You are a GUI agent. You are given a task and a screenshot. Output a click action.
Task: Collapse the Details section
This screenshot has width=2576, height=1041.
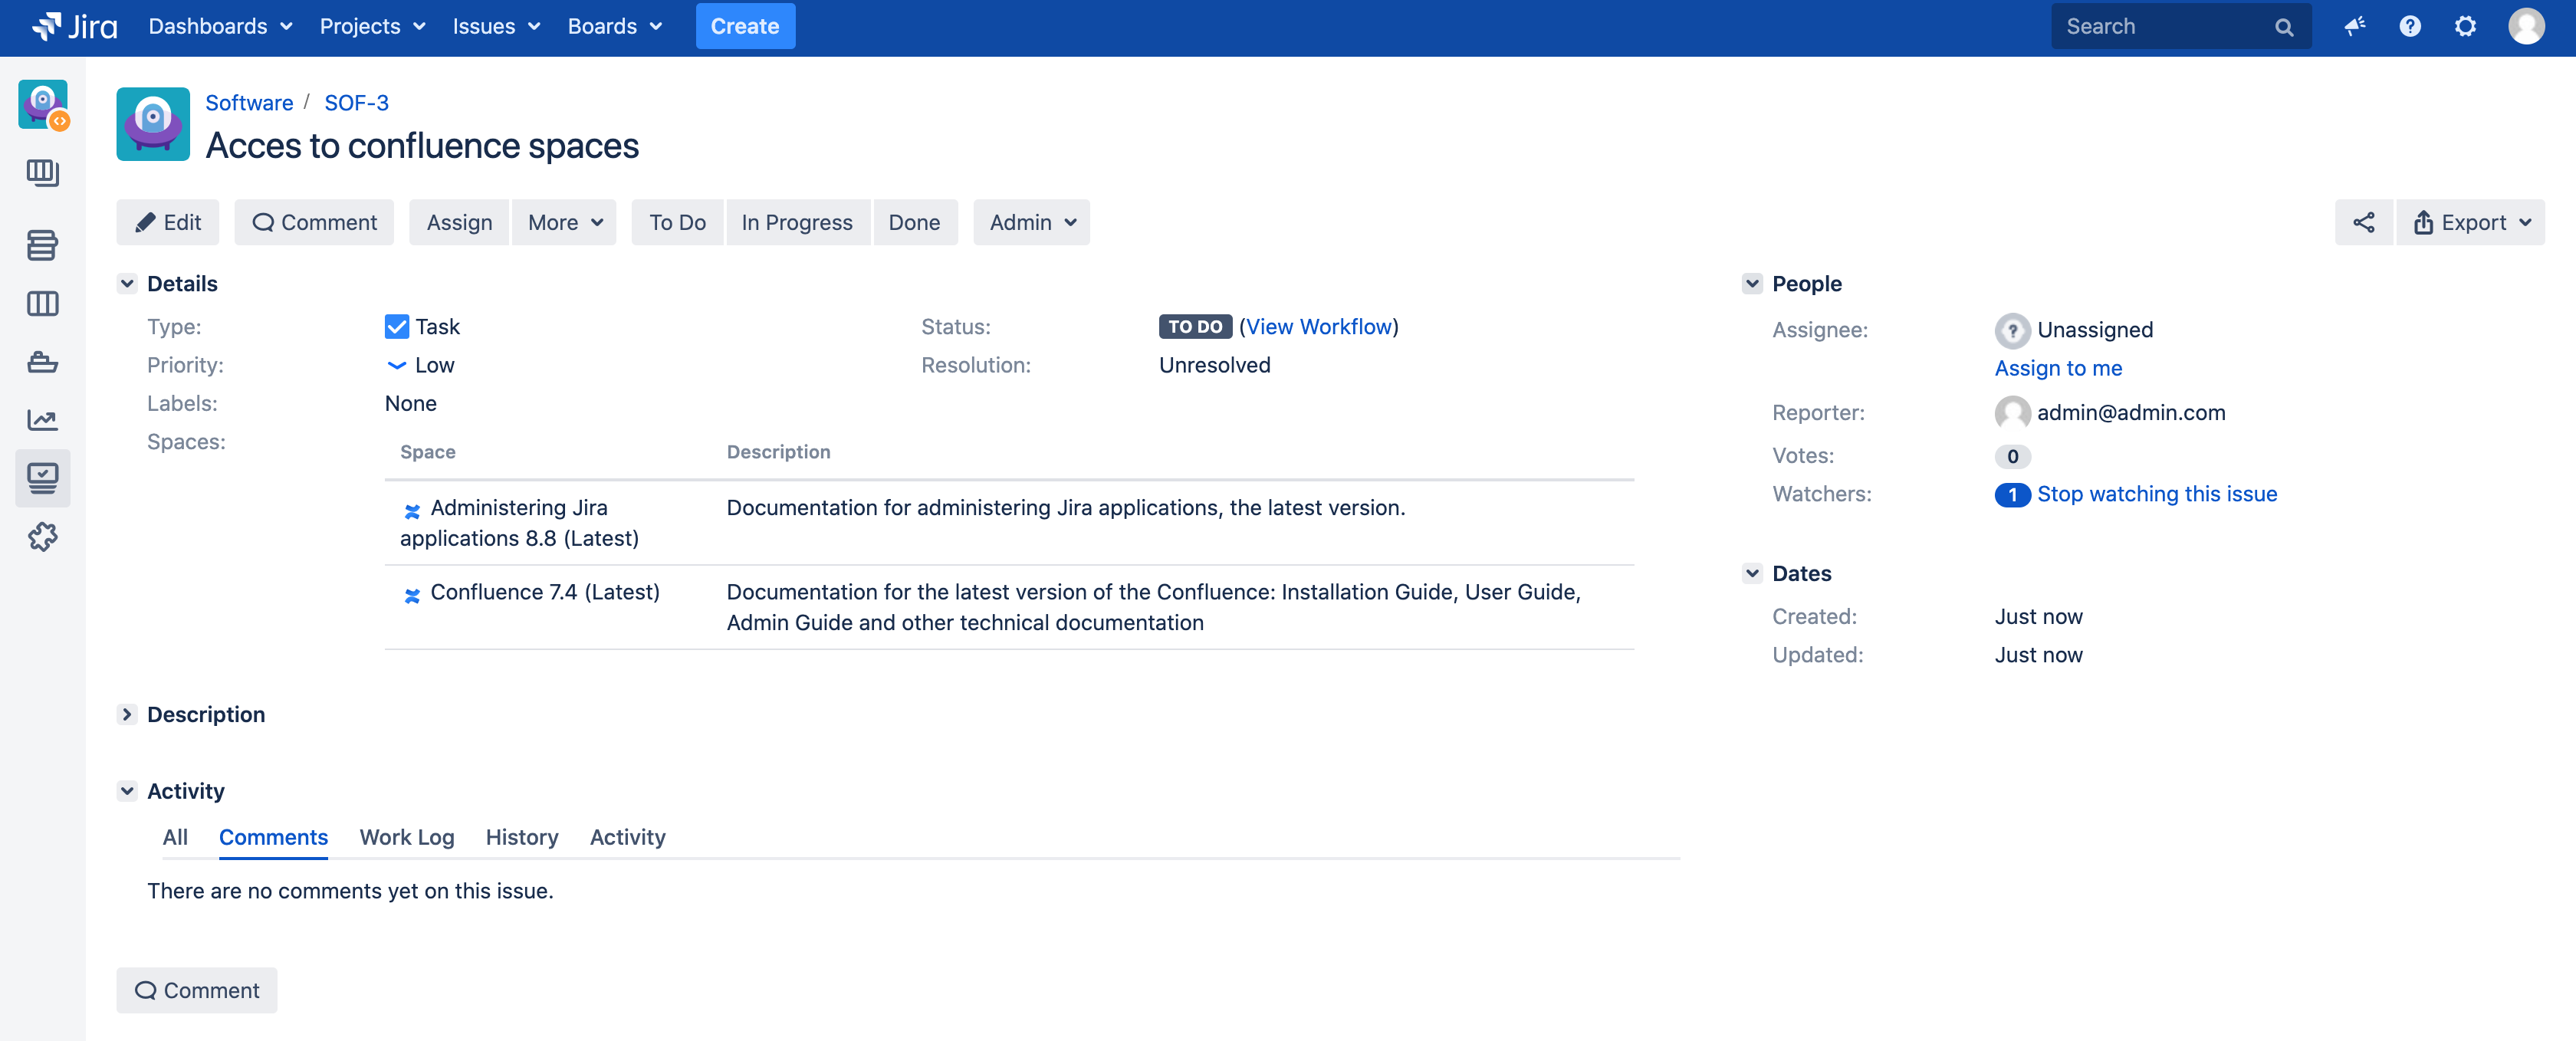coord(127,284)
